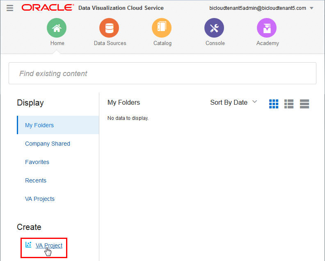
Task: Switch to detailed list view
Action: click(x=289, y=104)
